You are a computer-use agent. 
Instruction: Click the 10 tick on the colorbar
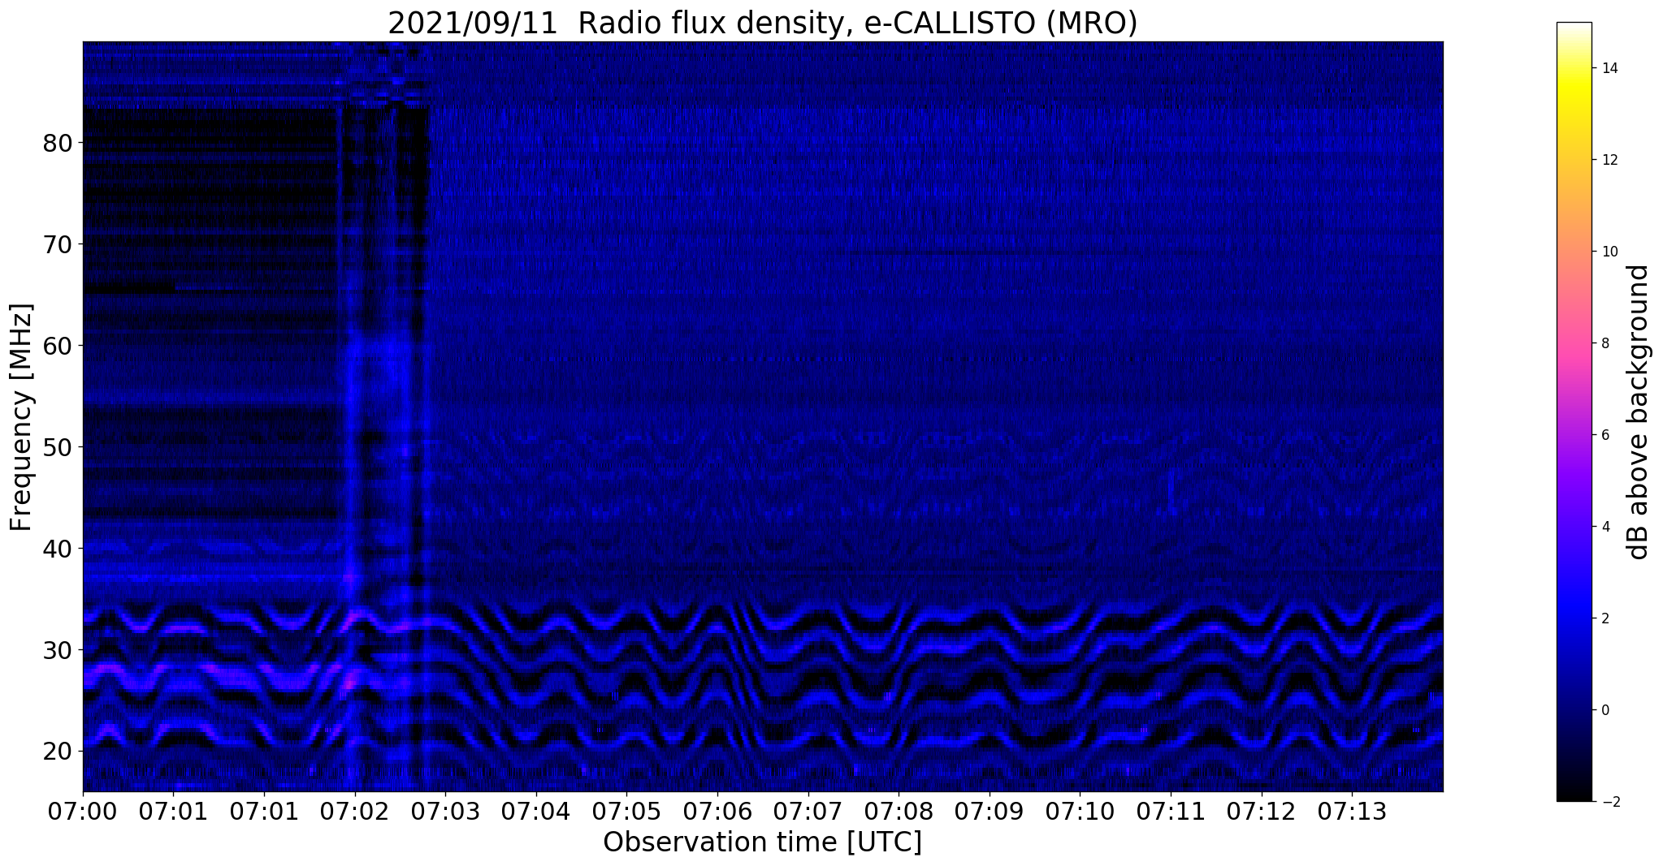(1609, 252)
